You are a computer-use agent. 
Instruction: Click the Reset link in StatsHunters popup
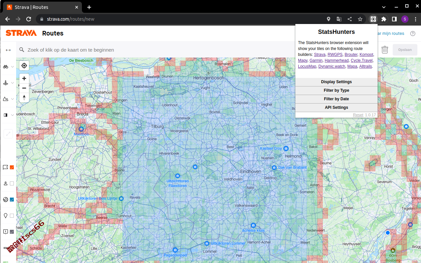coord(358,115)
